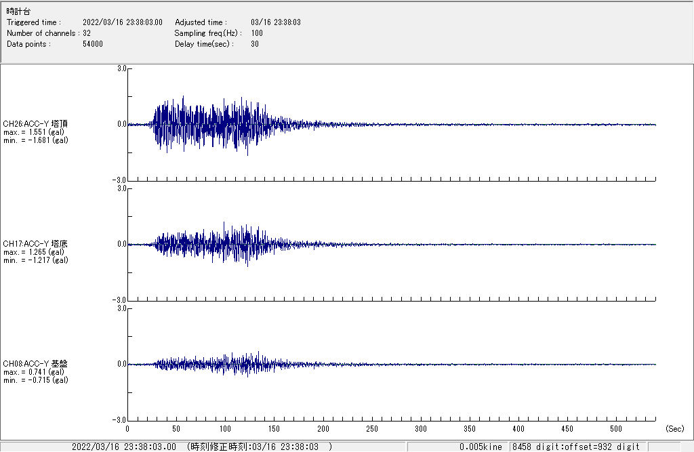Click the Delay time value 30

255,44
